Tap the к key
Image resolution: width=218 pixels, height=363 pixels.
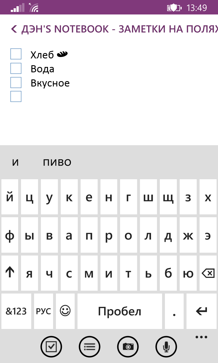[x=69, y=197]
